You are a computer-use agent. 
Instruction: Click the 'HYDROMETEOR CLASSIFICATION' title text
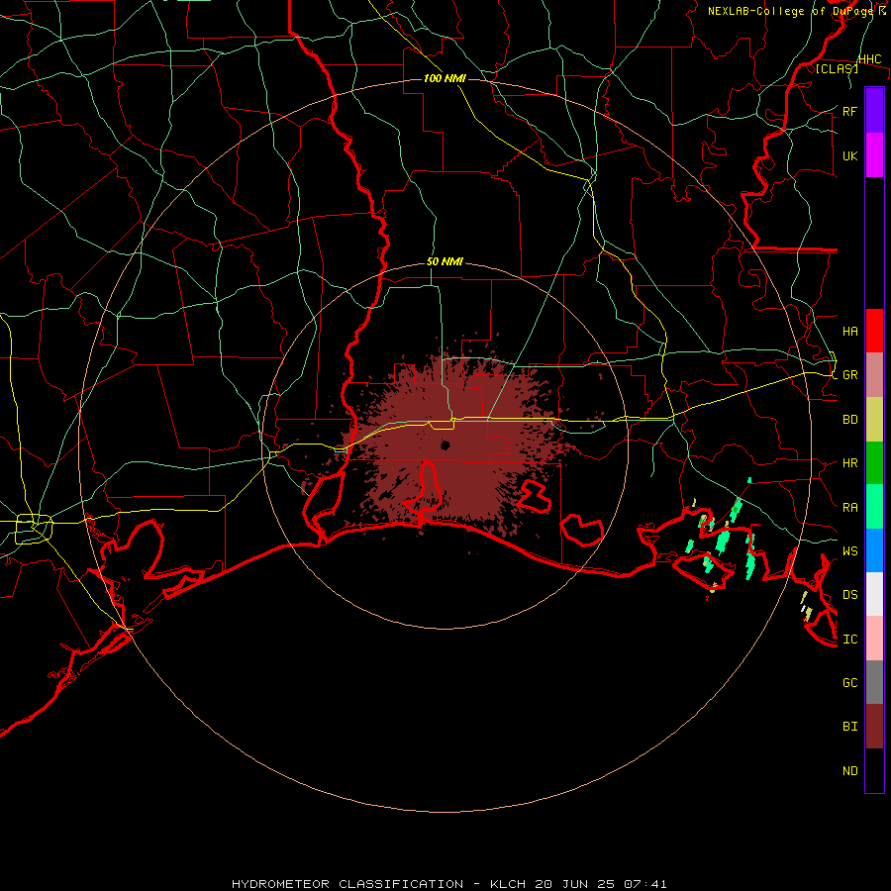click(347, 884)
